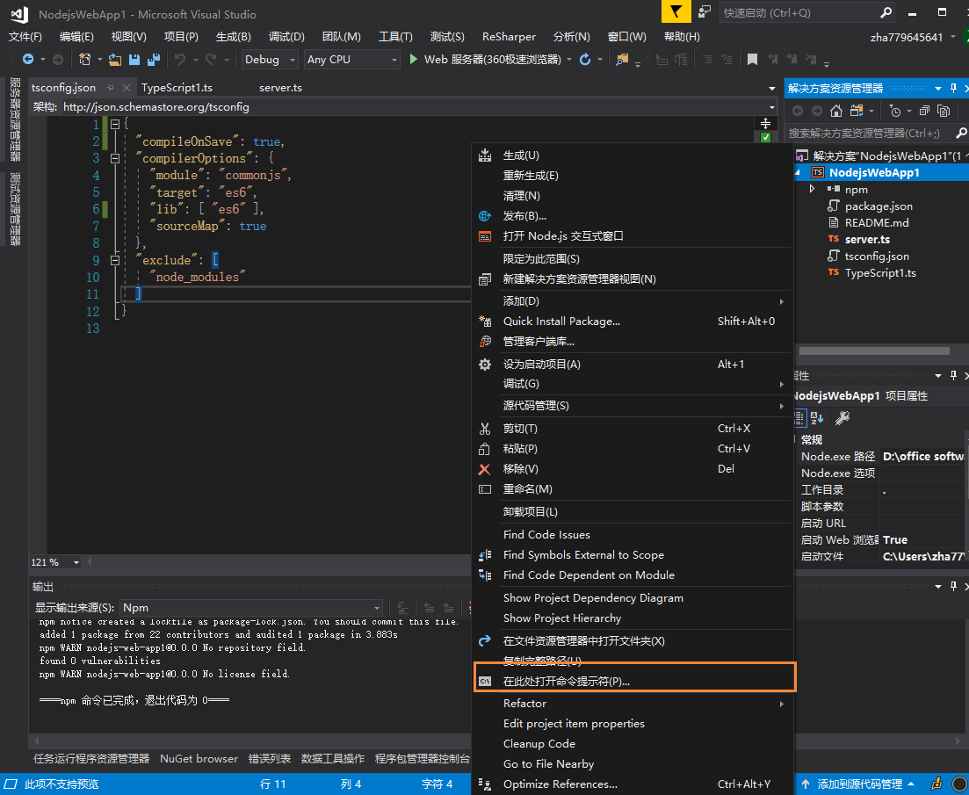969x795 pixels.
Task: Click the Undo arrow in toolbar
Action: [180, 60]
